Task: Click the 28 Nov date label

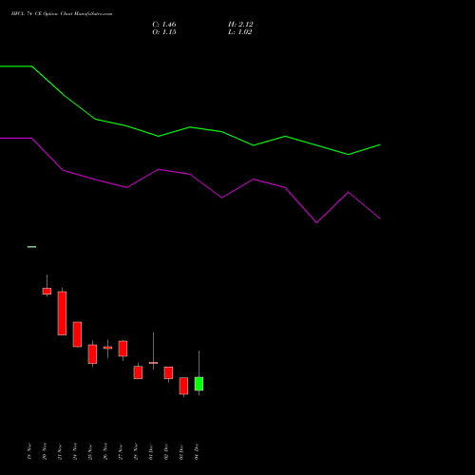Action: point(136,451)
